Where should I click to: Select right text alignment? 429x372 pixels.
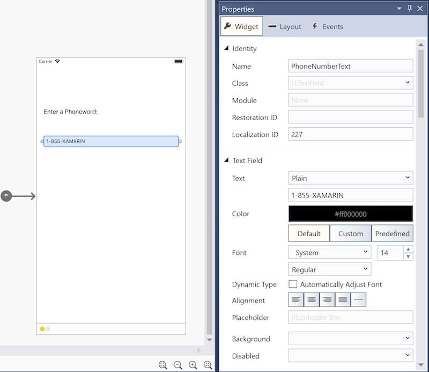point(327,300)
